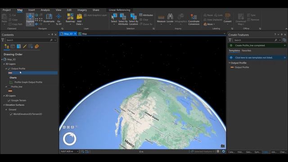Switch Contents to List By Drawing Order

coord(7,46)
